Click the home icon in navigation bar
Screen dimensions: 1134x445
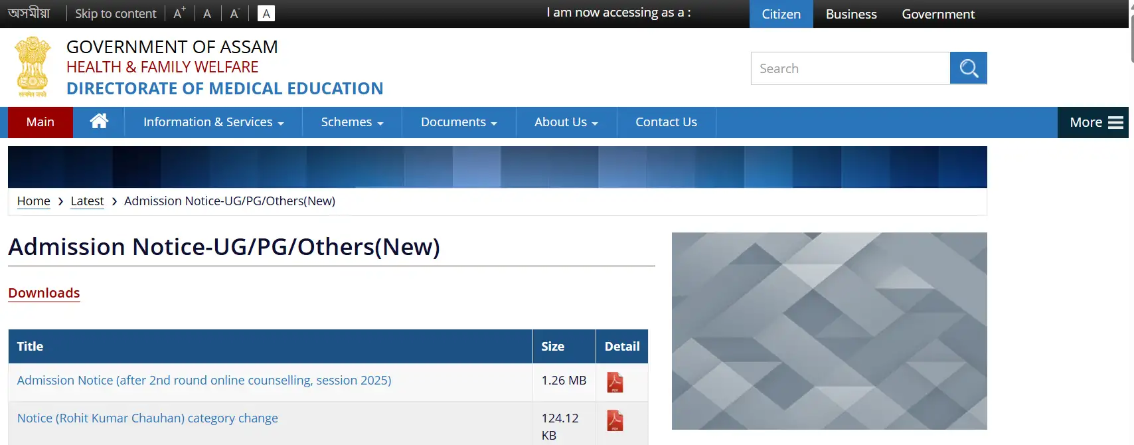click(99, 122)
